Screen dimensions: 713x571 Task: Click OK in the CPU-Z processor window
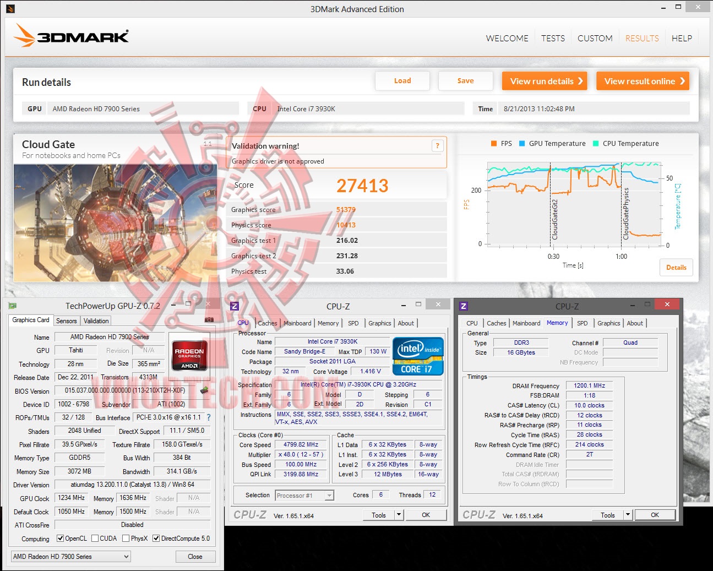click(426, 515)
